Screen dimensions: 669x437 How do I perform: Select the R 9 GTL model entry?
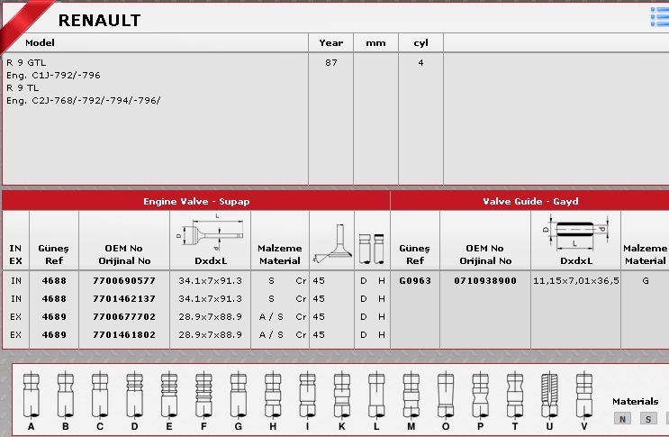click(x=26, y=63)
